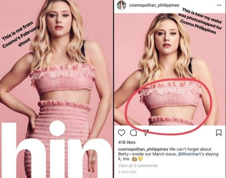Select the 'photoshopped for Cosmo Philippines' text sticker
The height and width of the screenshot is (178, 226).
pos(200,21)
